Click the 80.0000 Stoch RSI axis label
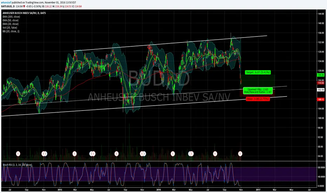Image resolution: width=327 pixels, height=193 pixels. (x=321, y=167)
